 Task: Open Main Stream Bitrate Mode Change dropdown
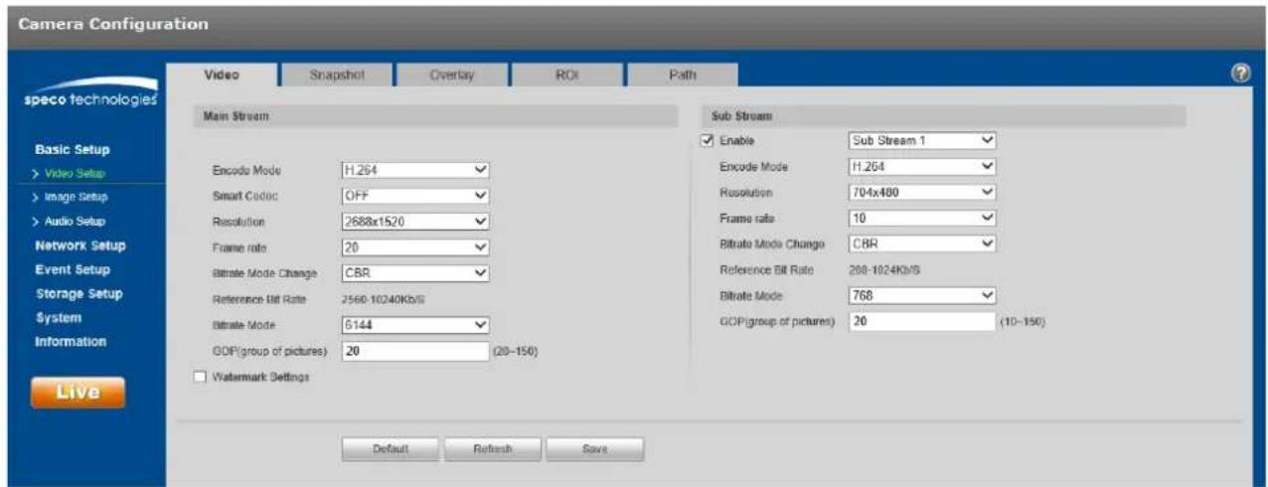416,273
